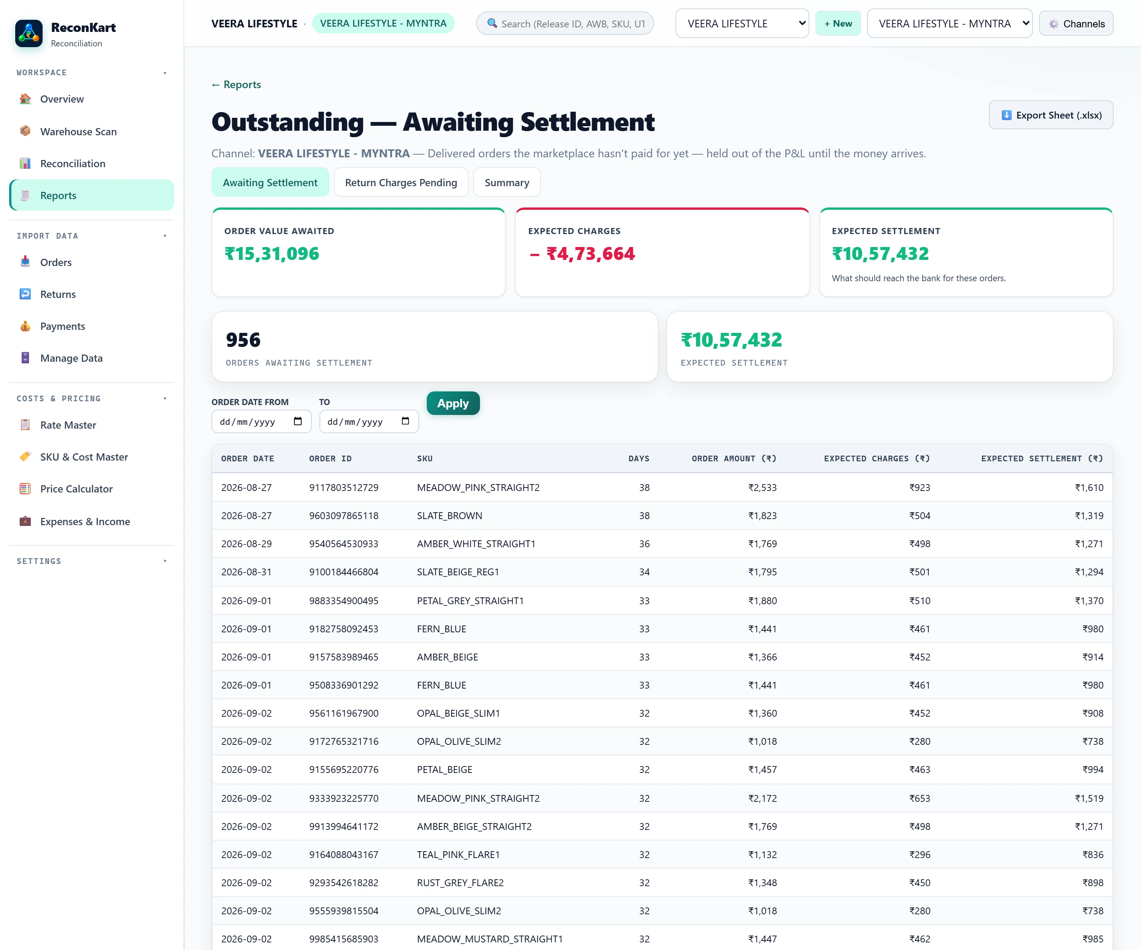
Task: Switch to Return Charges Pending tab
Action: (401, 182)
